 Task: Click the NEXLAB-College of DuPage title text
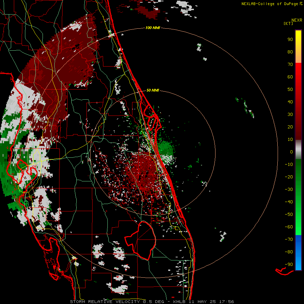(270, 4)
